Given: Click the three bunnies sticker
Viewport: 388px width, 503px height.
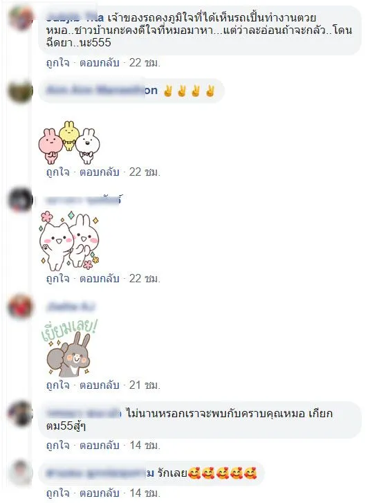Looking at the screenshot, I should 69,143.
